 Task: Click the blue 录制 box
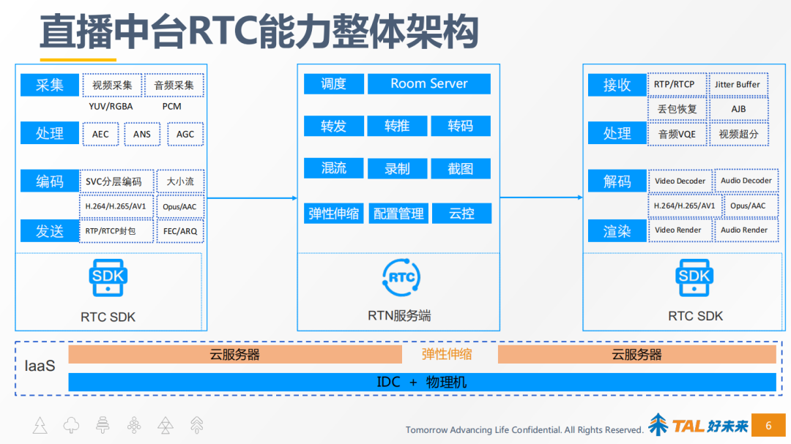[397, 168]
